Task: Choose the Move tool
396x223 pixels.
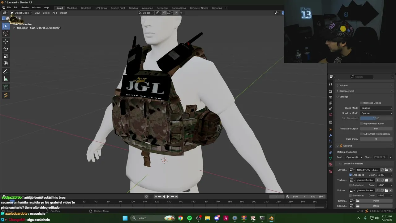Action: [x=6, y=42]
